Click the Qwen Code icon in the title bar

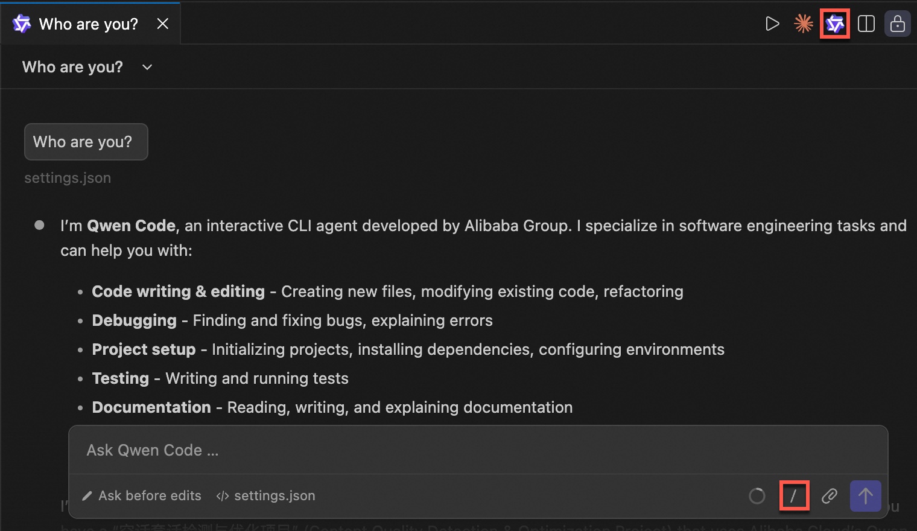(x=835, y=24)
